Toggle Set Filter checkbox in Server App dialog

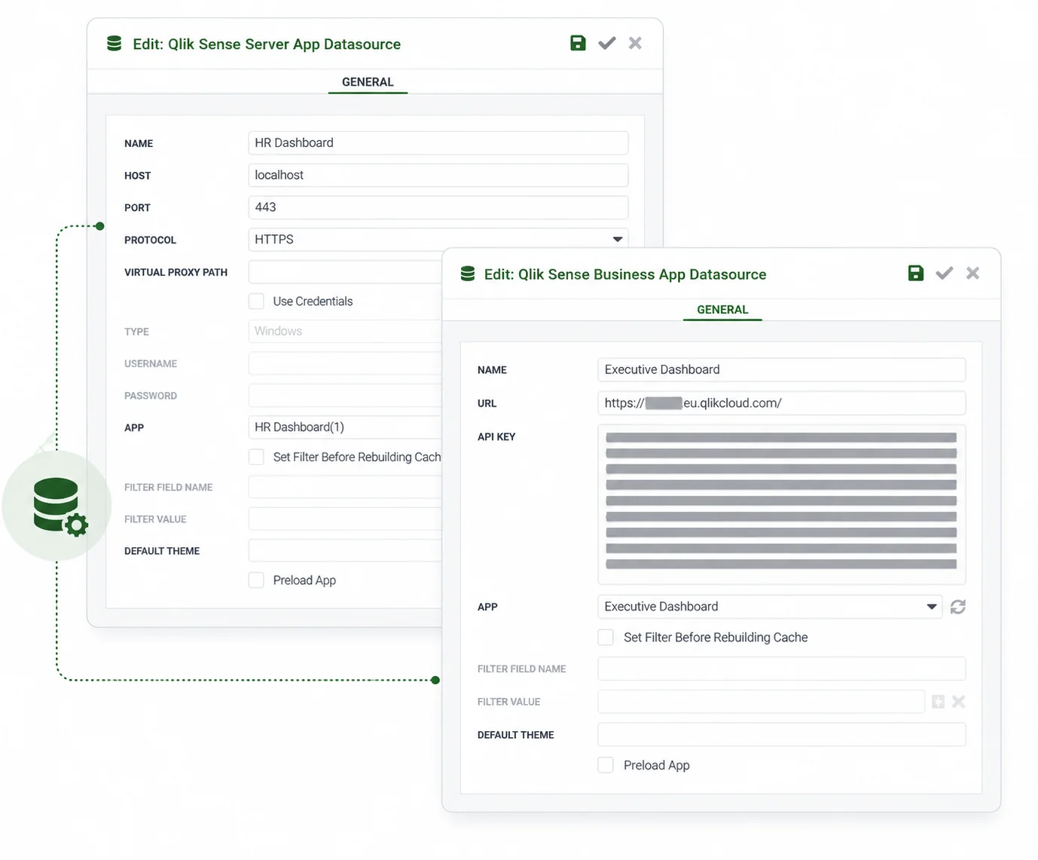click(257, 457)
